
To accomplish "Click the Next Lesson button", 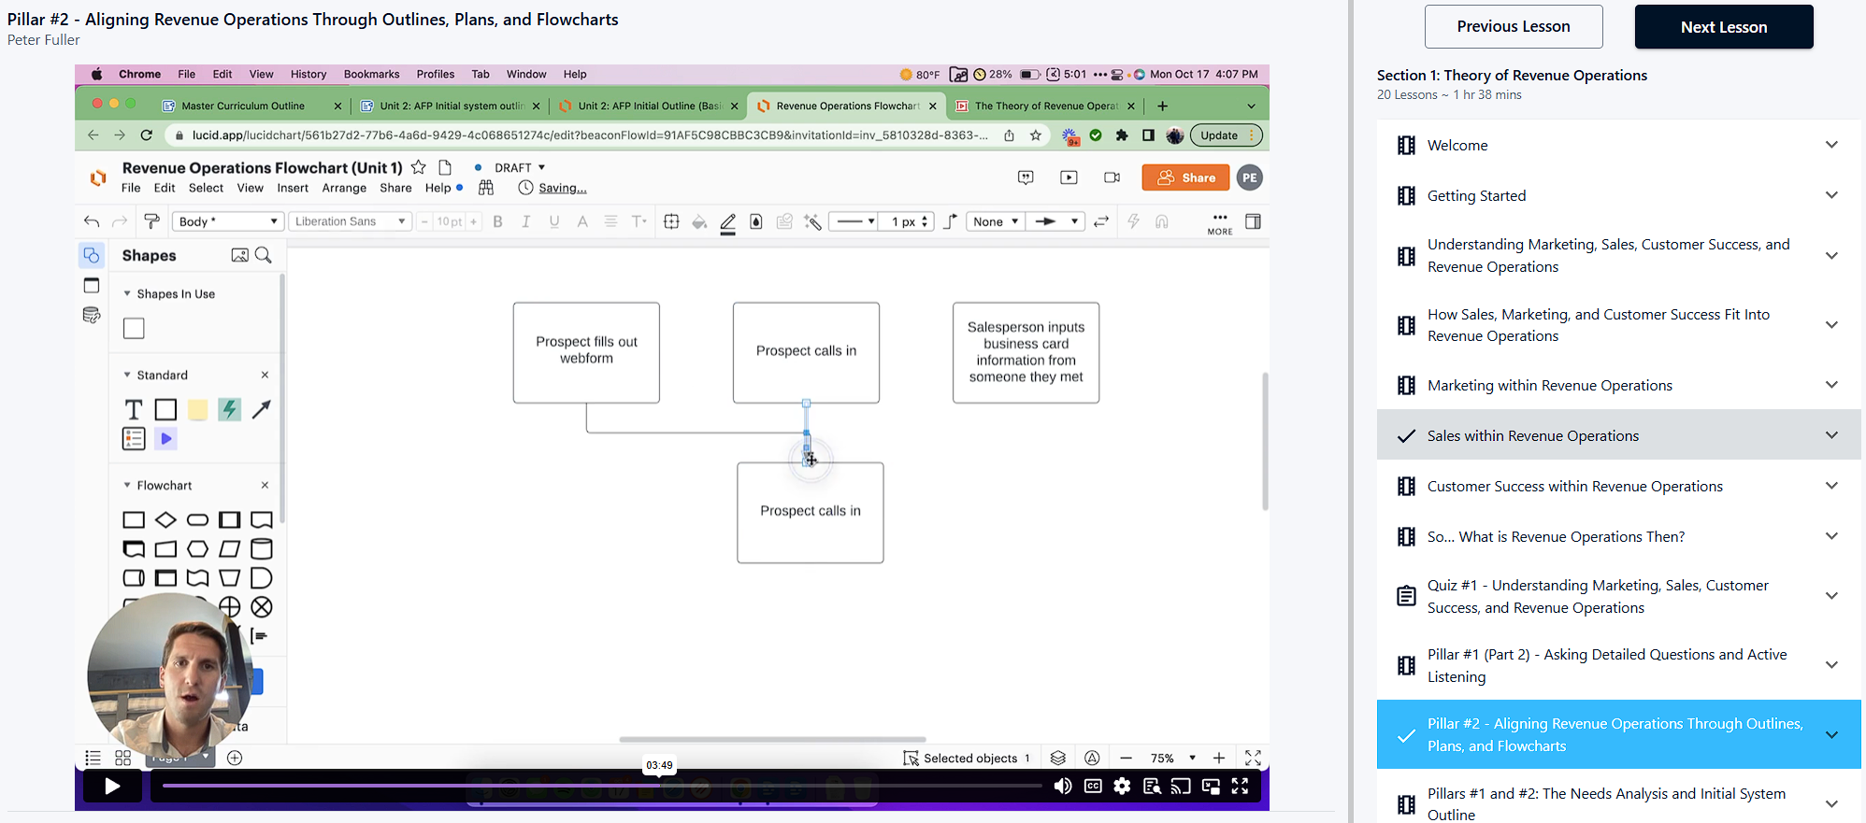I will point(1723,27).
